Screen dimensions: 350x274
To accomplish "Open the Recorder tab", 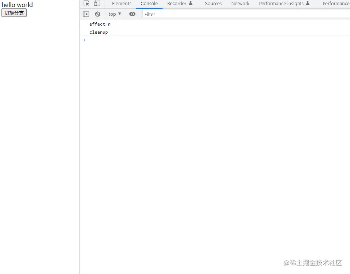I will (180, 4).
